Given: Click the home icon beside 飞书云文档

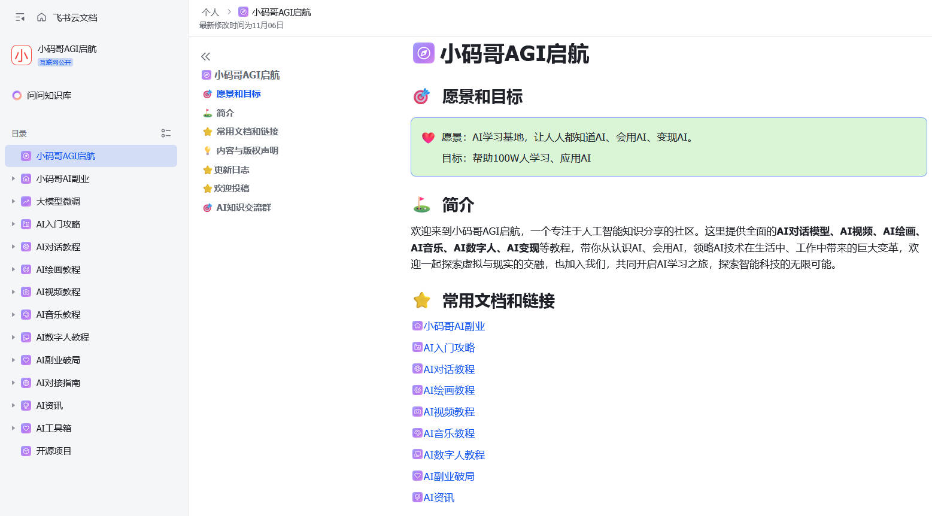Looking at the screenshot, I should click(41, 17).
